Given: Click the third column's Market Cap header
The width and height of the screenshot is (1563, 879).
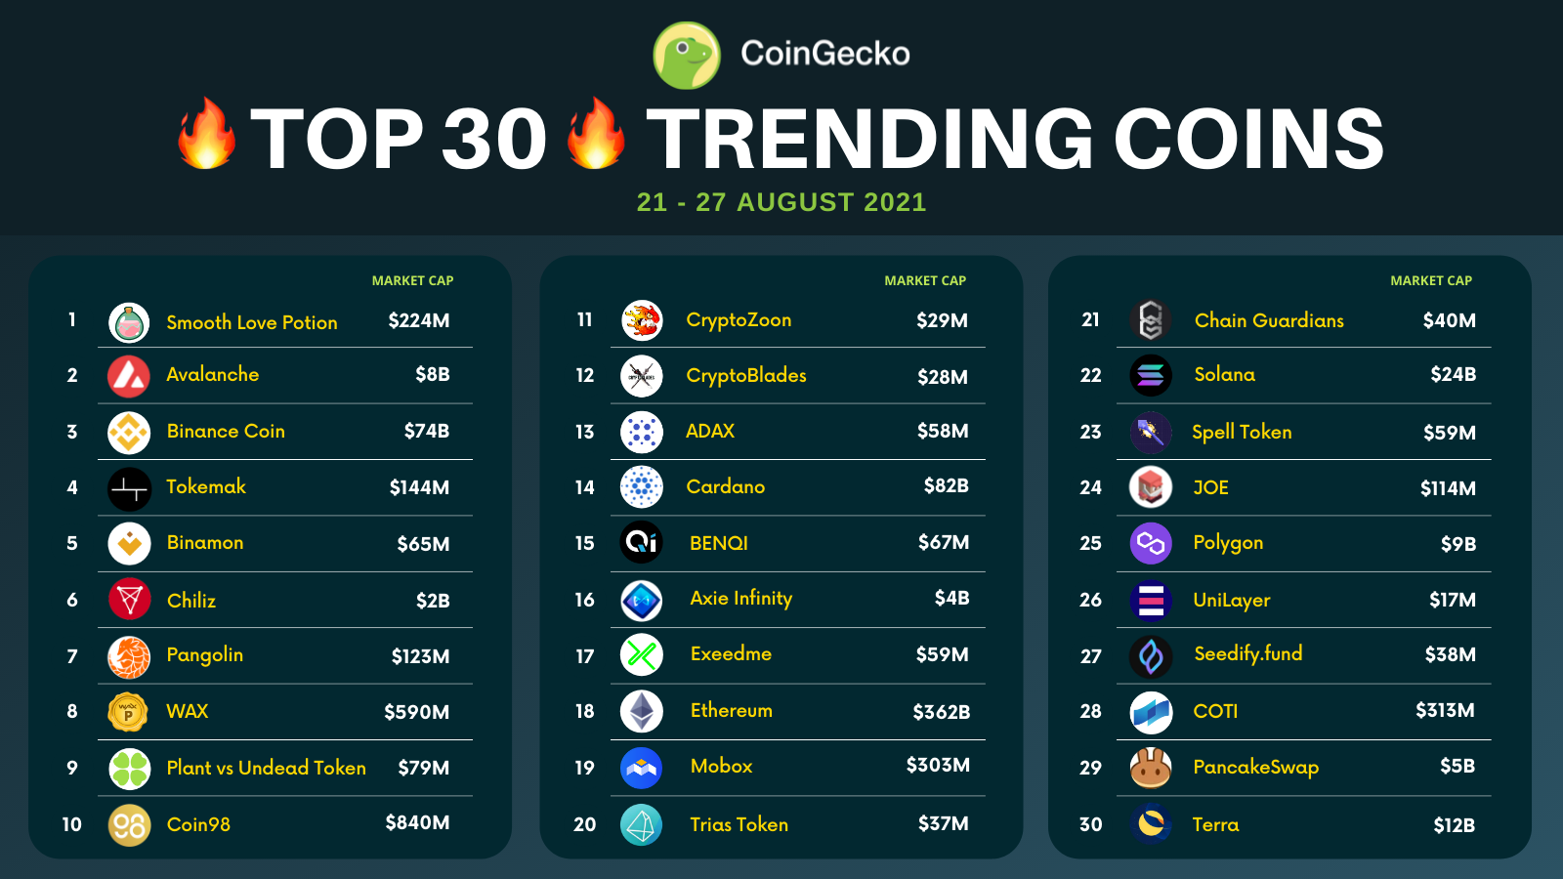Looking at the screenshot, I should [x=1431, y=280].
